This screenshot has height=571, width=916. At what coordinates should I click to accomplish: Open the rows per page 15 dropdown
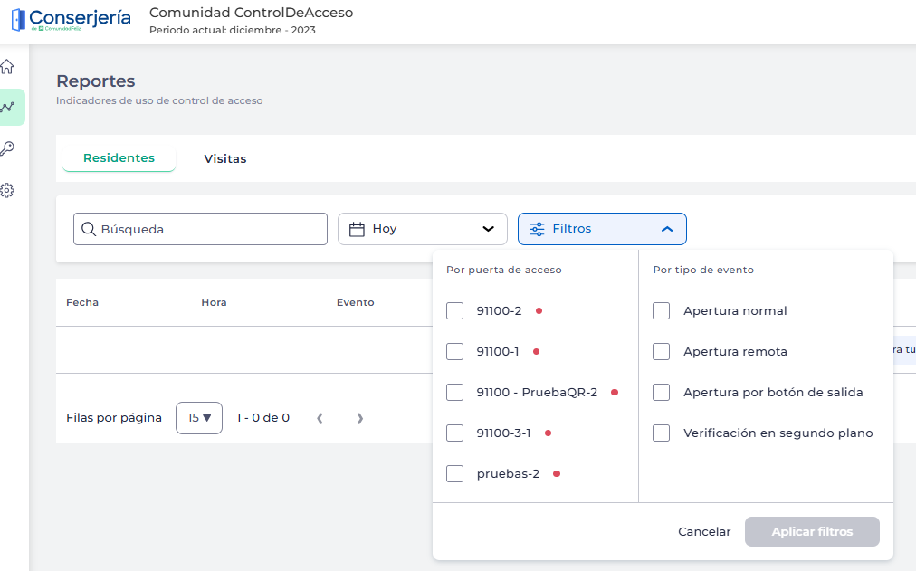(199, 418)
